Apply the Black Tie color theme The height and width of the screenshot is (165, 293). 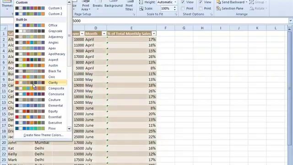41,71
